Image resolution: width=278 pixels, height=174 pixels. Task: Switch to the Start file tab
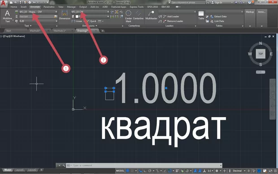[9, 31]
